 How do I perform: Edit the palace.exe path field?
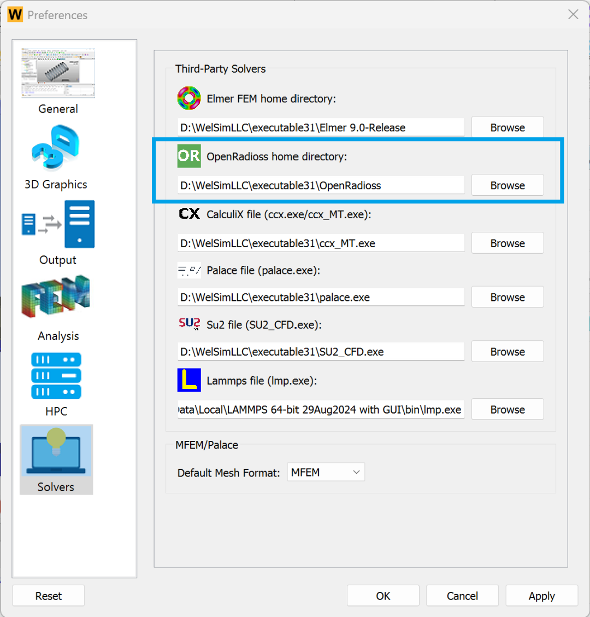[321, 297]
